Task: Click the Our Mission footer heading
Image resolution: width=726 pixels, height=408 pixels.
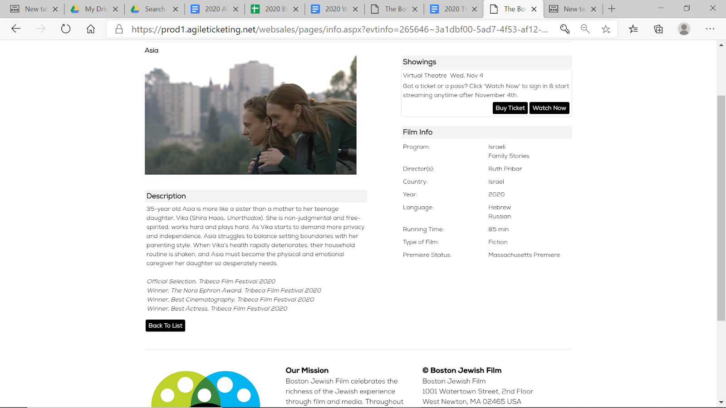Action: click(307, 370)
